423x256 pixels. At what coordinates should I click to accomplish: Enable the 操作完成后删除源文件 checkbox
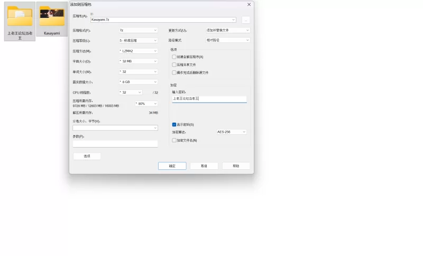(x=174, y=72)
